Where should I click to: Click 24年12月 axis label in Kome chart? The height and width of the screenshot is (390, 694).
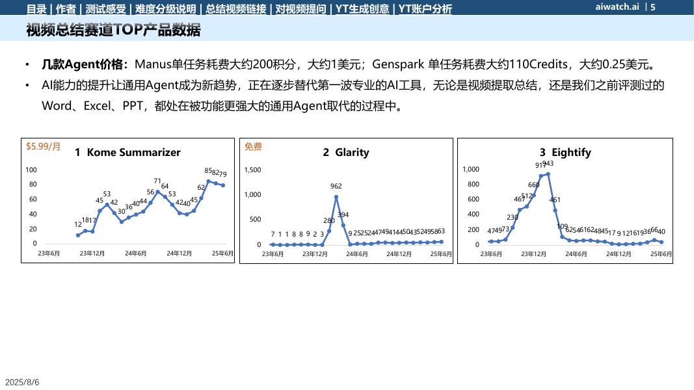coord(180,253)
